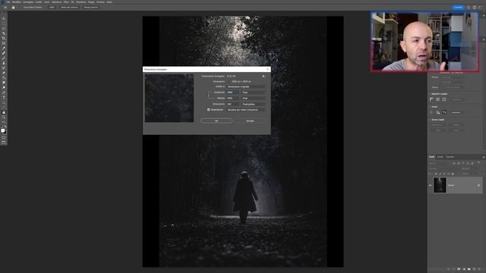
Task: Select the Type tool
Action: tap(4, 98)
